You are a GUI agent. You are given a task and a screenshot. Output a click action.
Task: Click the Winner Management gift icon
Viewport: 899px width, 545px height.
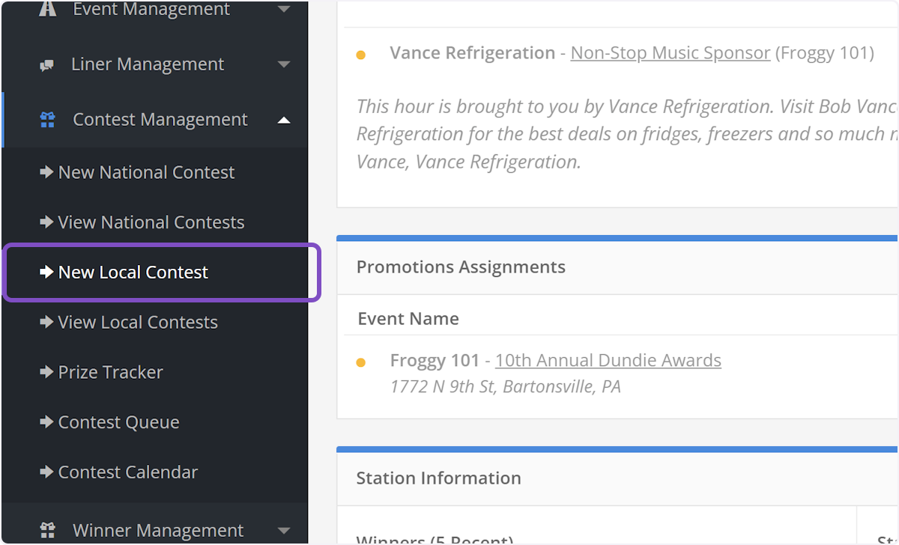click(46, 529)
